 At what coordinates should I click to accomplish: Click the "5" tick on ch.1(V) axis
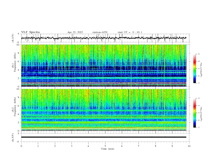(x=19, y=34)
